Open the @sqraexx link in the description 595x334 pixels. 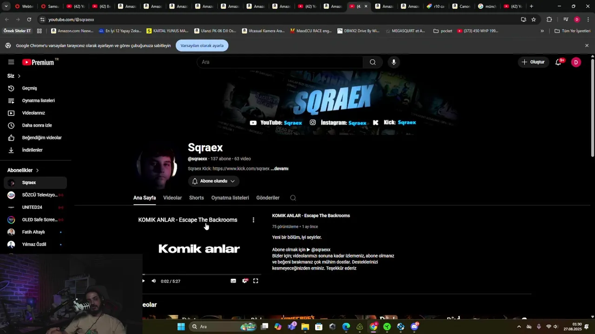321,250
